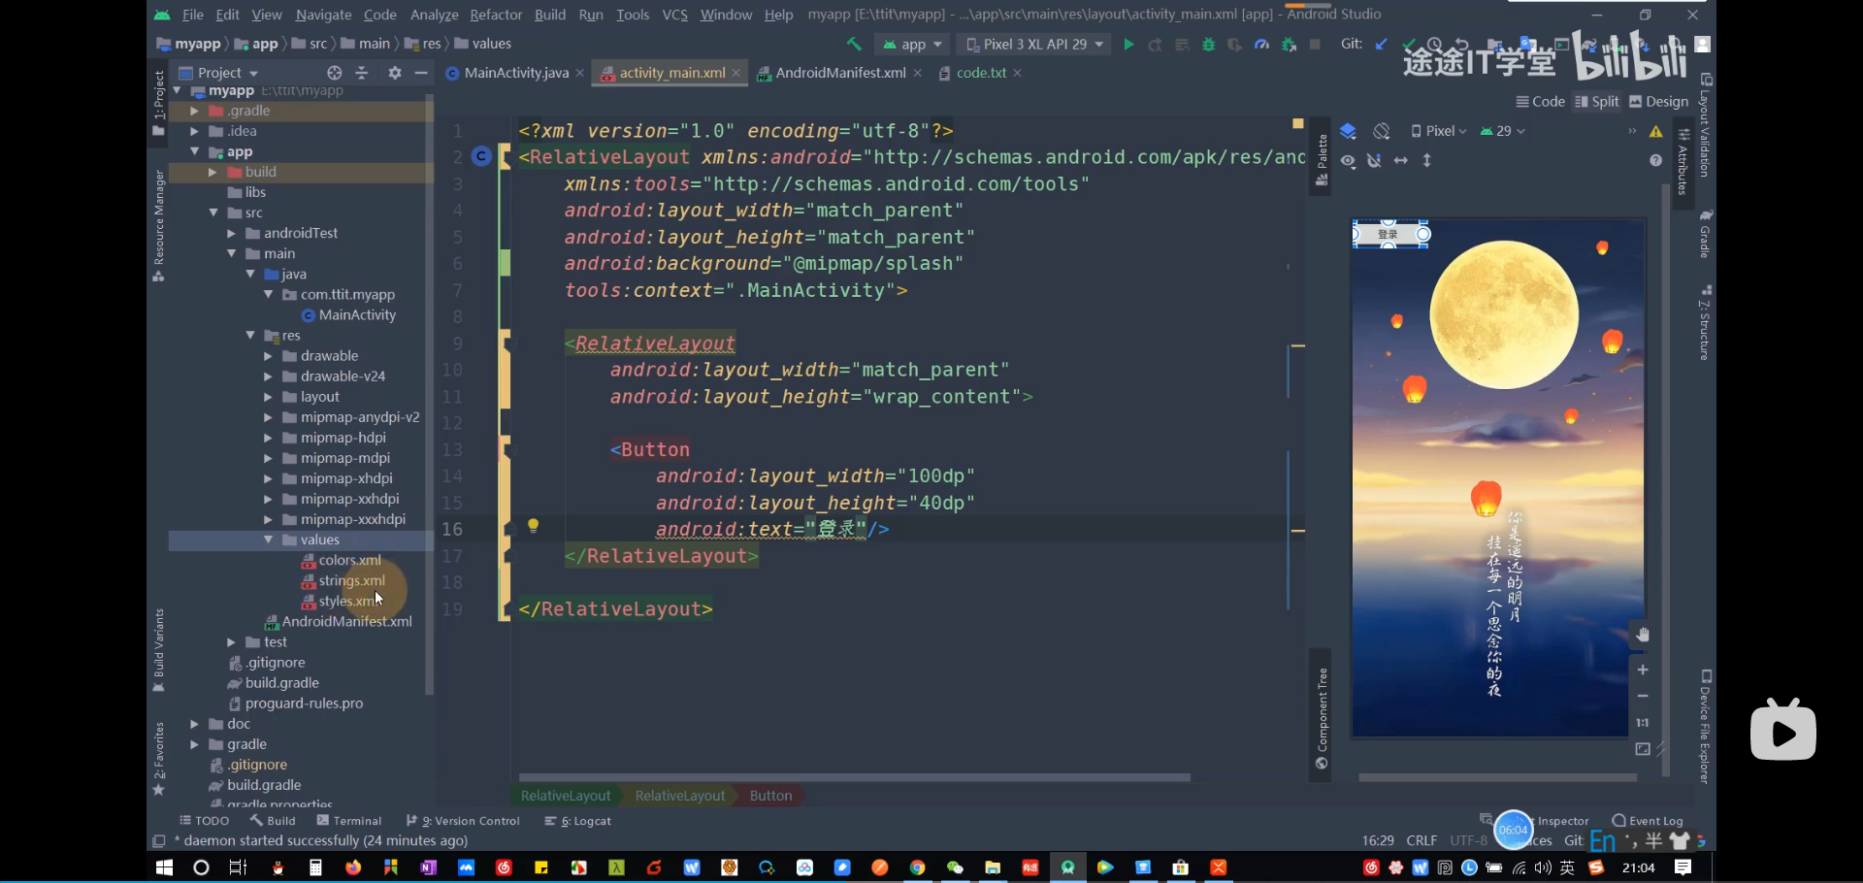
Task: Open colors.xml in the project tree
Action: tap(349, 560)
